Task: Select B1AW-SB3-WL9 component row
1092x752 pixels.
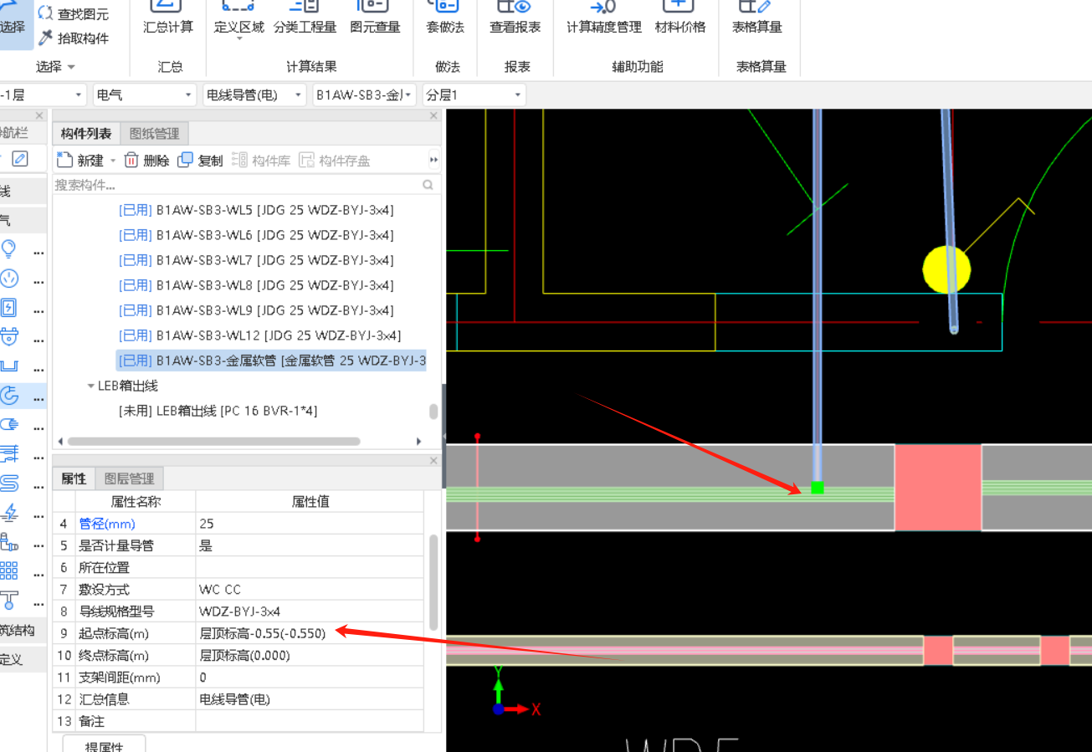Action: pyautogui.click(x=256, y=310)
